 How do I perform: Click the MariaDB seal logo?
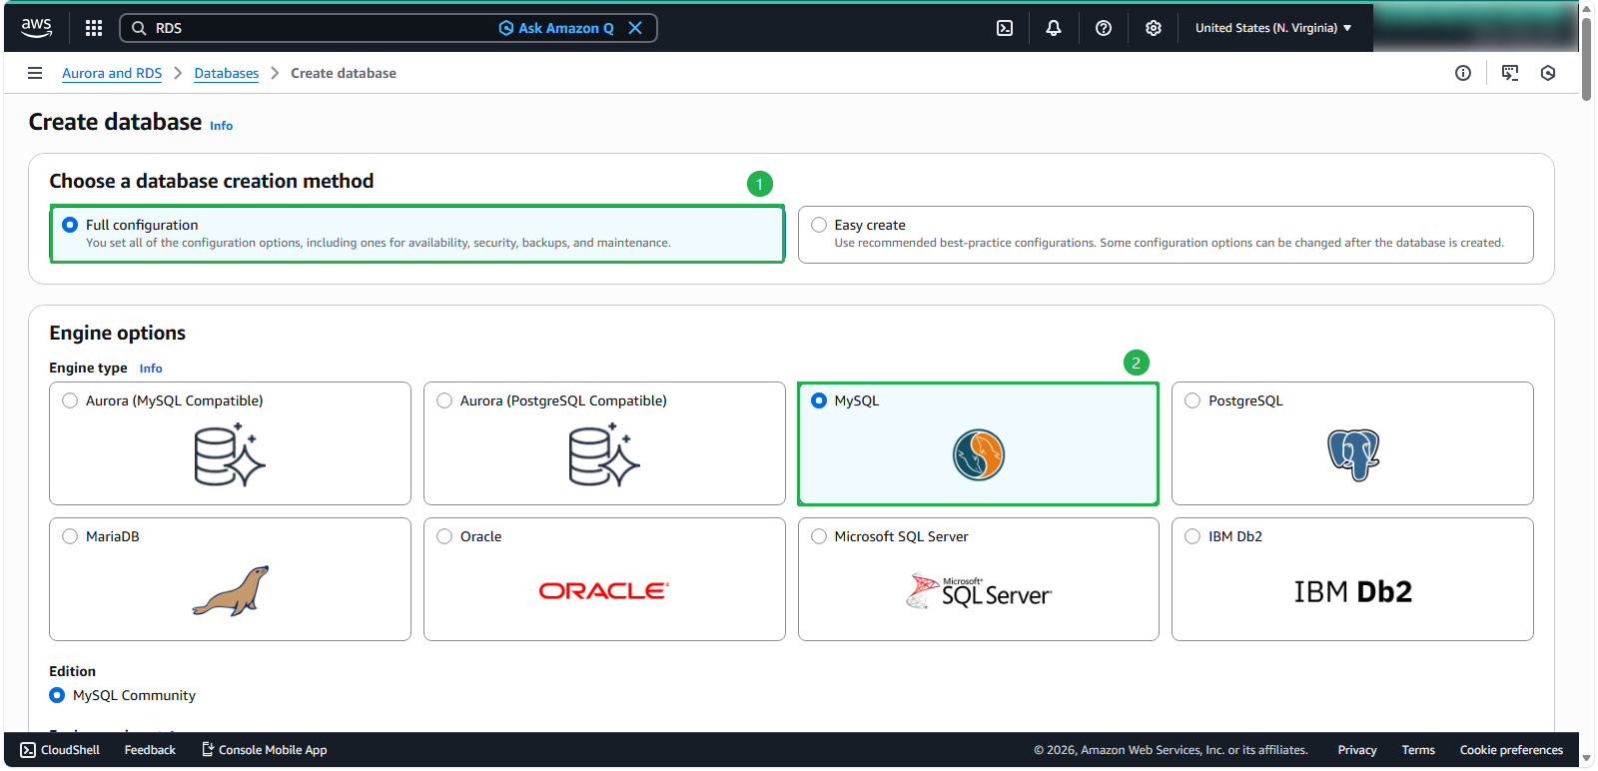[x=231, y=591]
